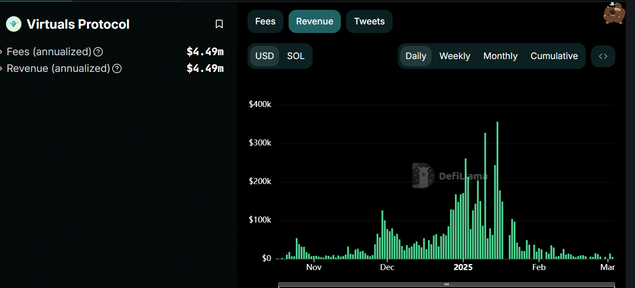Open the Tweets tab
Viewport: 635px width, 288px height.
pos(369,21)
